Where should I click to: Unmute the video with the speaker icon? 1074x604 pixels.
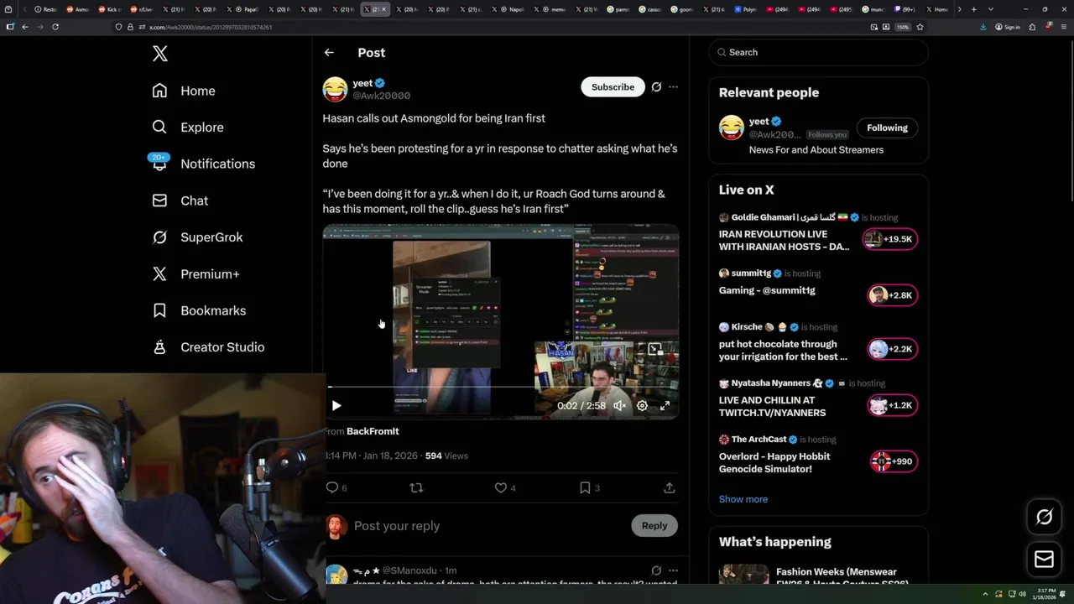click(x=619, y=406)
